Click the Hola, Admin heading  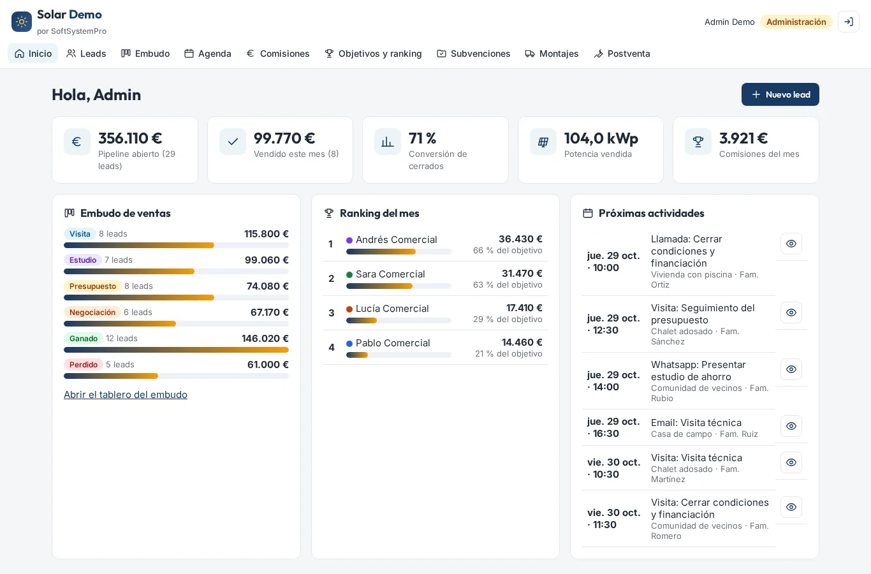click(96, 94)
